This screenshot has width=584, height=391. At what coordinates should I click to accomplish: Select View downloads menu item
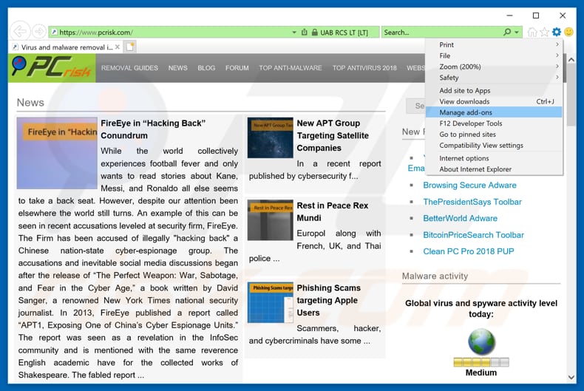494,101
